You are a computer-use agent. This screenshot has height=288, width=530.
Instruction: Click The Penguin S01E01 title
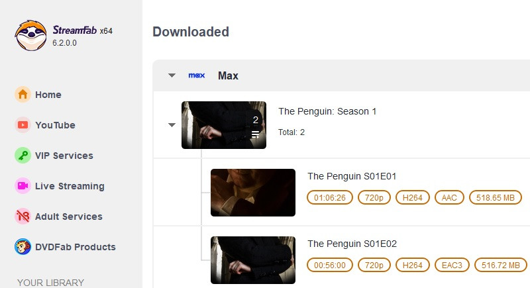[x=352, y=176]
